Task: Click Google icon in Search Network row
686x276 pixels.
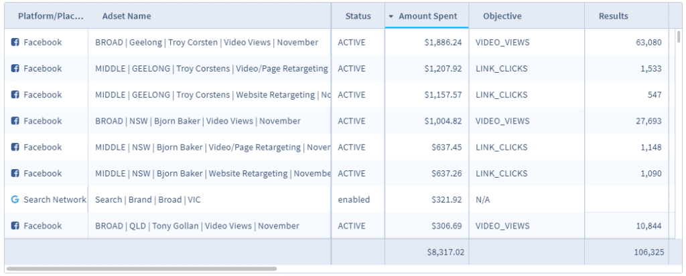Action: tap(15, 200)
